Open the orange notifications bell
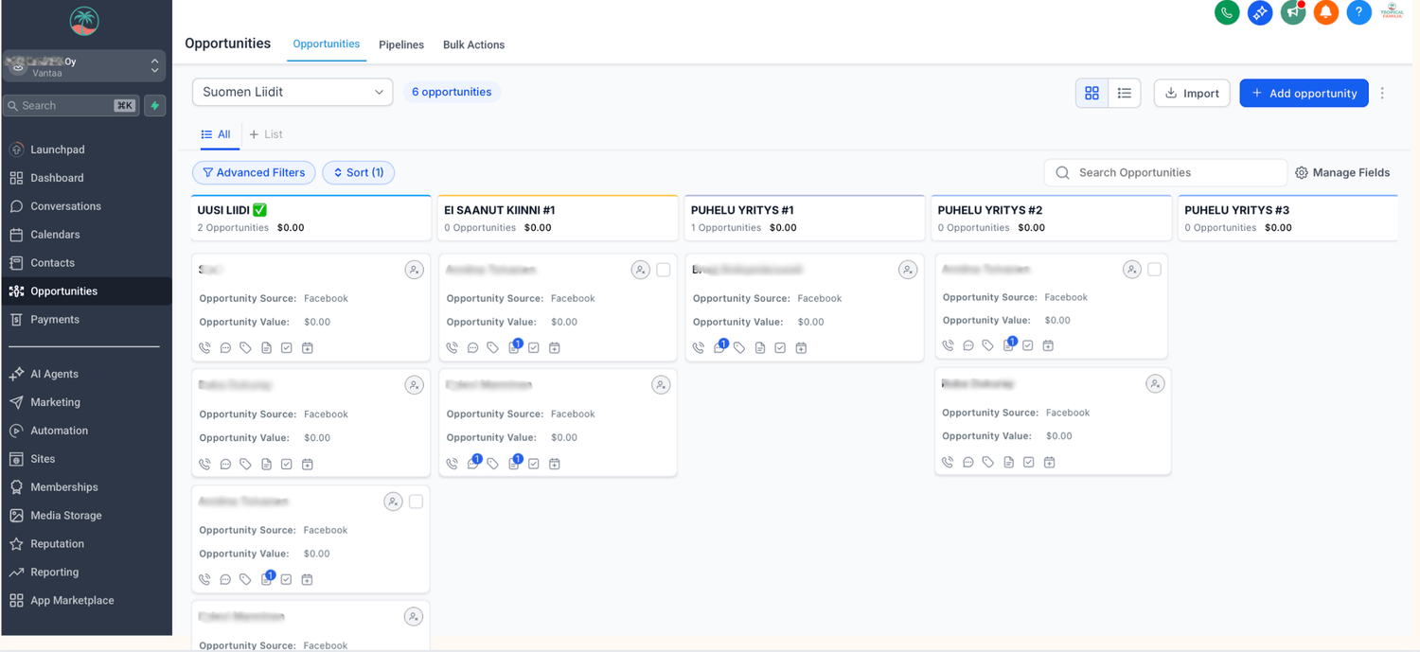The image size is (1420, 652). tap(1325, 12)
